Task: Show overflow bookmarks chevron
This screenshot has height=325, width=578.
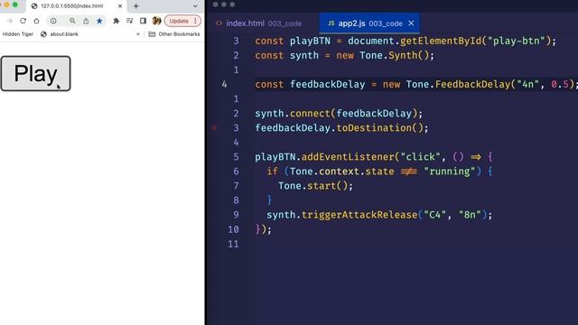Action: (x=138, y=34)
